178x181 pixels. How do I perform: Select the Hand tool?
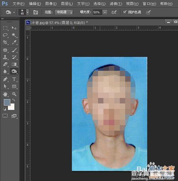pos(5,94)
